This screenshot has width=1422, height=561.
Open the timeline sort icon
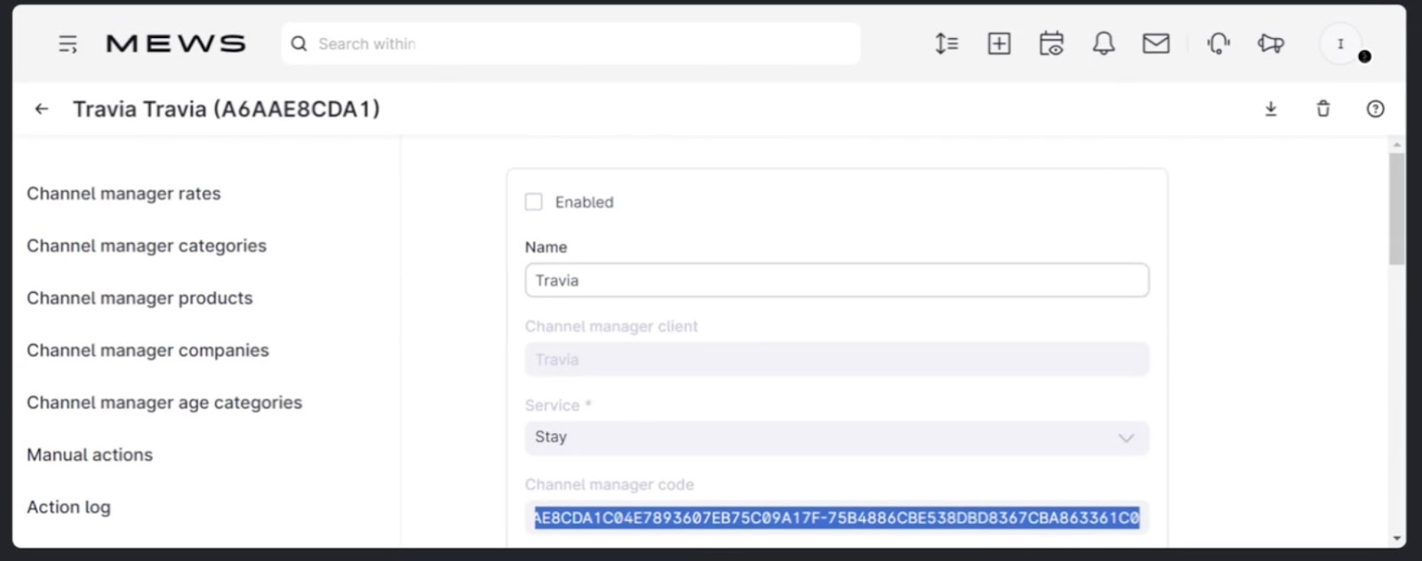tap(947, 43)
